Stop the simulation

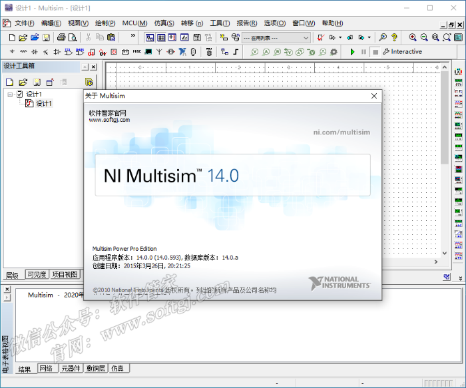(x=375, y=52)
